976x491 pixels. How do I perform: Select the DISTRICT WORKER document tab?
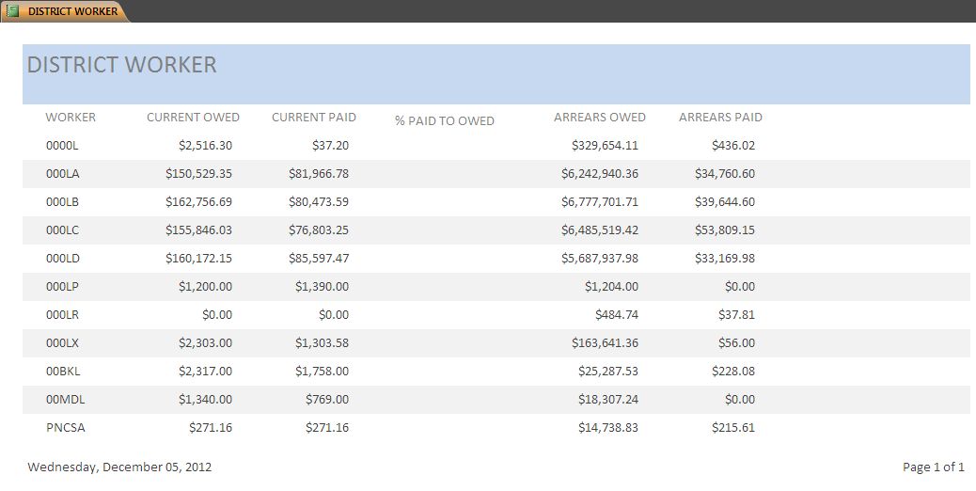(72, 11)
